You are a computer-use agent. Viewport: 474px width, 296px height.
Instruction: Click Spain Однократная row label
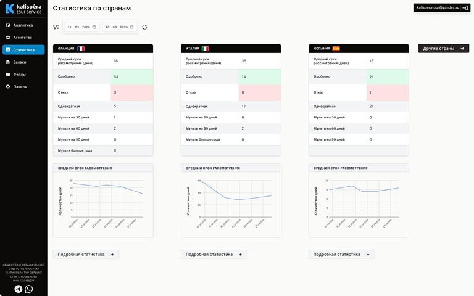click(325, 106)
